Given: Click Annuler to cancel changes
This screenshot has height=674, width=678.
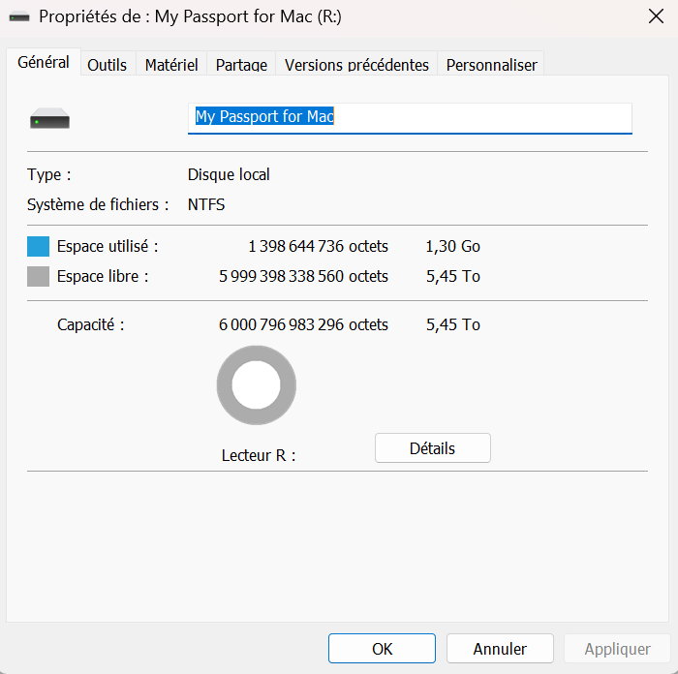Looking at the screenshot, I should (500, 649).
